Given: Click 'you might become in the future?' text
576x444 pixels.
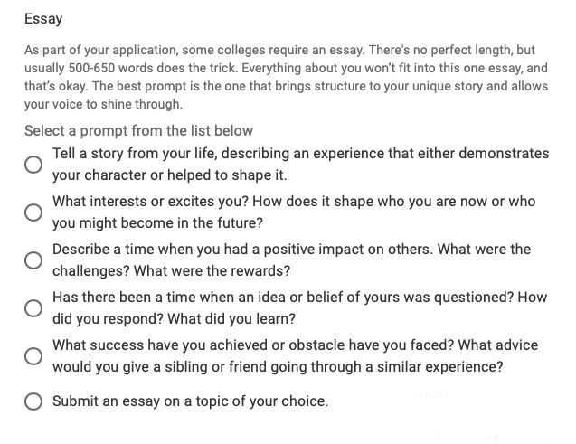Looking at the screenshot, I should point(157,223).
